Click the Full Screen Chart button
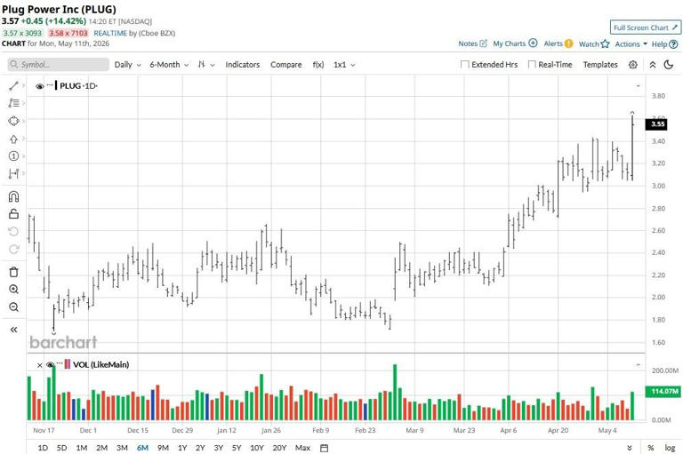 pyautogui.click(x=645, y=28)
